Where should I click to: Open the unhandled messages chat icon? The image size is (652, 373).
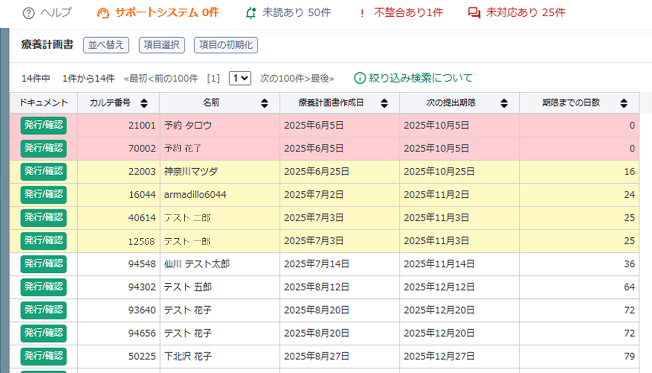474,13
